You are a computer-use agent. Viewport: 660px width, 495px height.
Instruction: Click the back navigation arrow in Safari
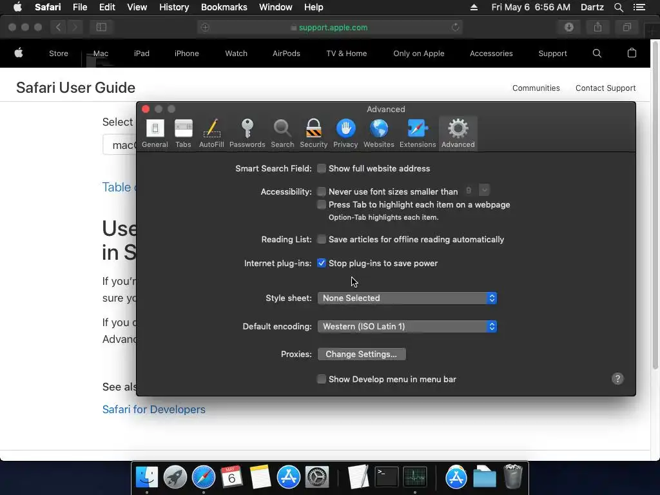[59, 27]
